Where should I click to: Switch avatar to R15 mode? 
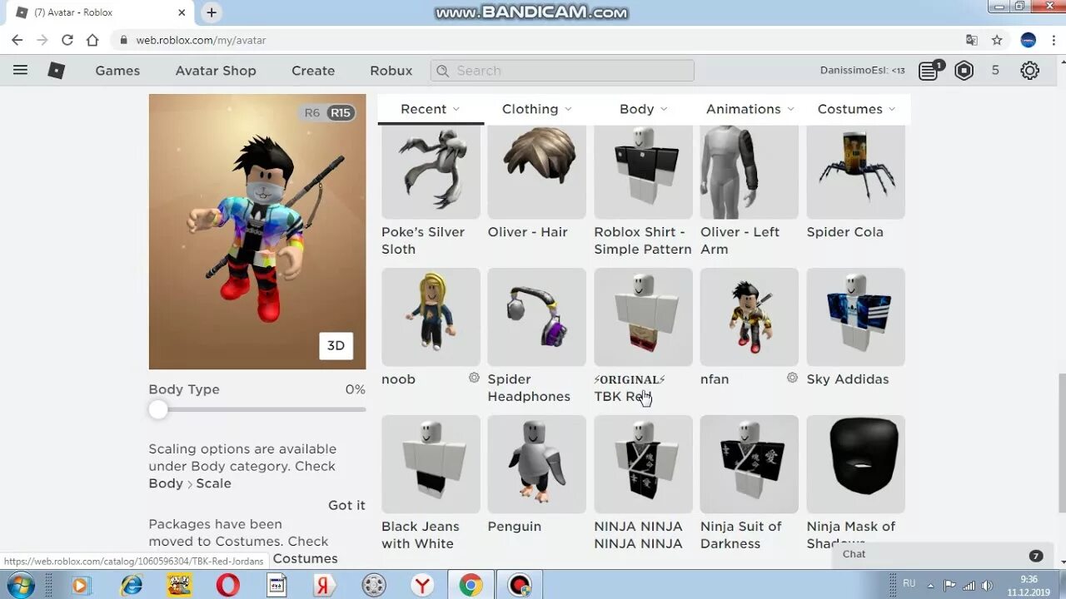tap(340, 113)
